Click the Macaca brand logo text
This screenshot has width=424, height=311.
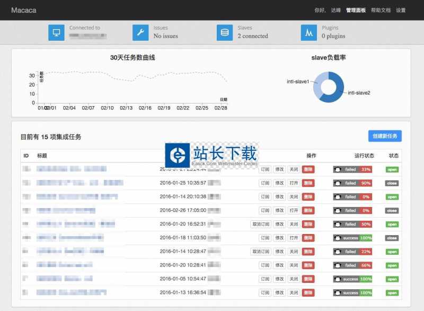[x=23, y=10]
